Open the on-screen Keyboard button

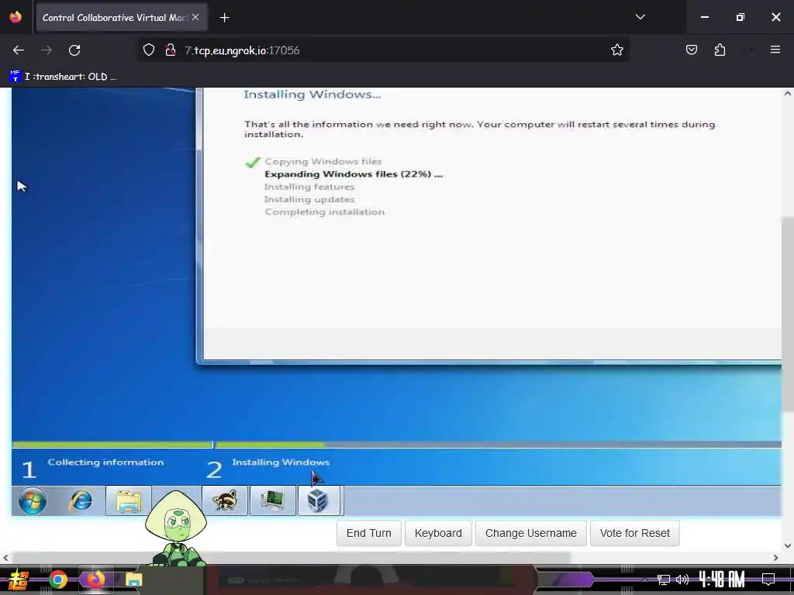[x=438, y=533]
